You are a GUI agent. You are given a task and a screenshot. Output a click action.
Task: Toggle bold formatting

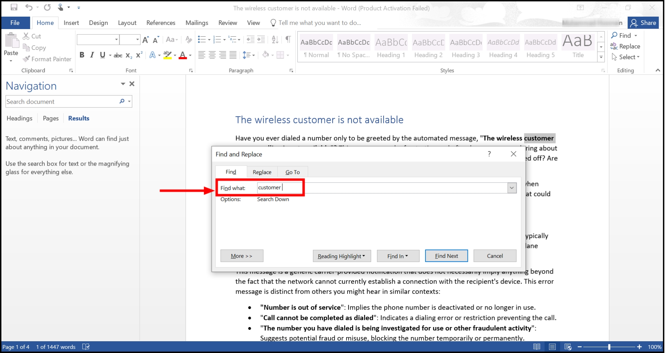click(x=82, y=55)
